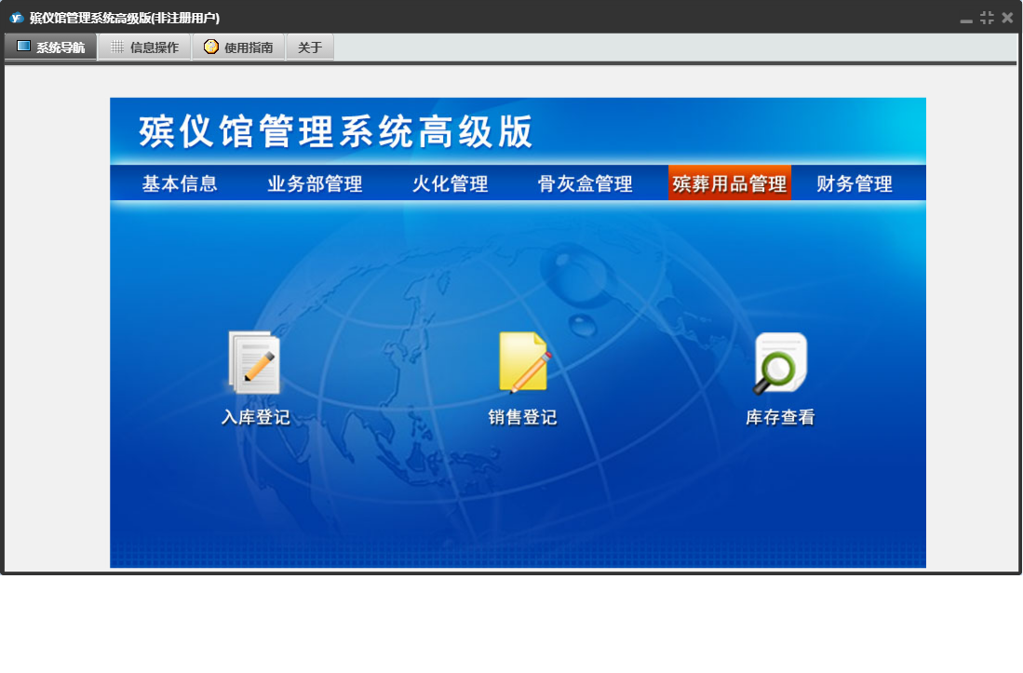
Task: Open the 火化管理 section
Action: (x=451, y=184)
